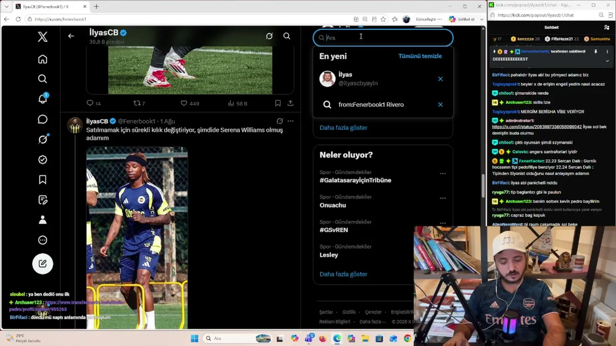Open trending hashtag #GSvREN
Image resolution: width=616 pixels, height=346 pixels.
pos(334,230)
